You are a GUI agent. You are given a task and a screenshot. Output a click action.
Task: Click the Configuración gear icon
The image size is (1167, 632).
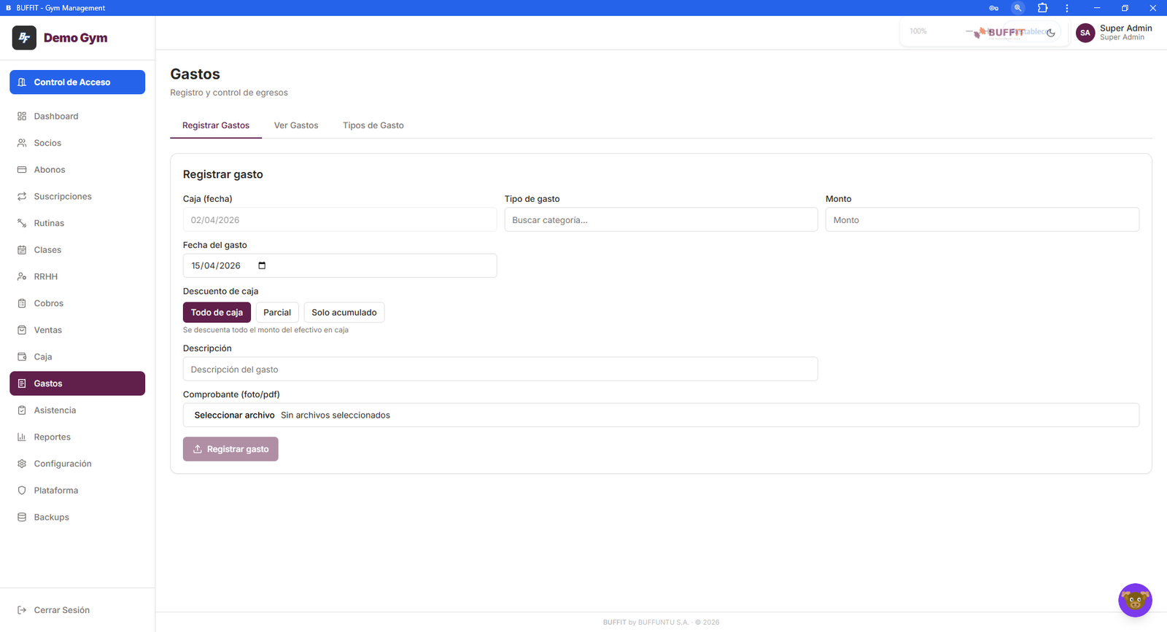click(22, 464)
